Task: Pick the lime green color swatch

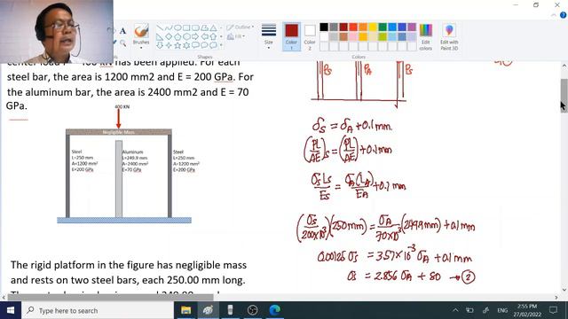Action: click(383, 36)
